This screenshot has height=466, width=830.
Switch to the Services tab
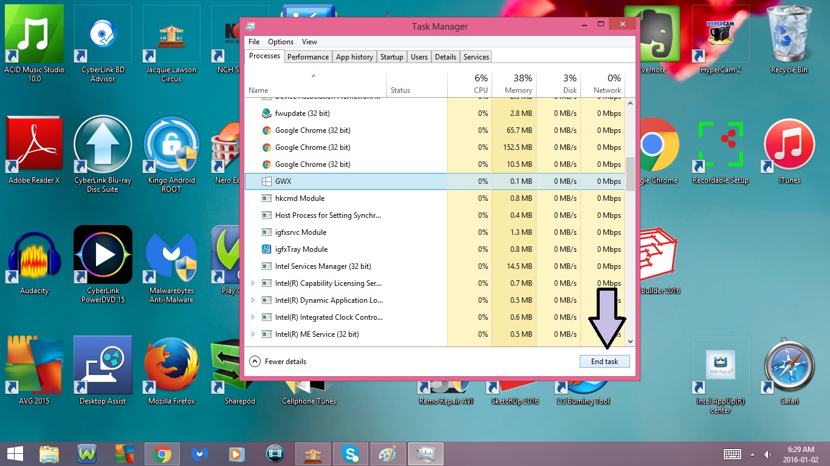[476, 57]
